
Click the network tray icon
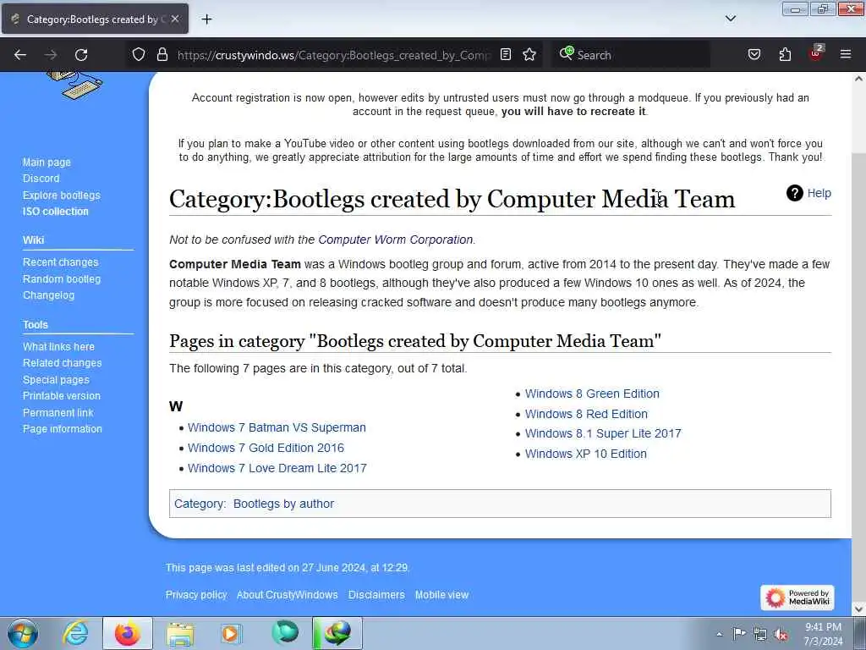coord(760,634)
